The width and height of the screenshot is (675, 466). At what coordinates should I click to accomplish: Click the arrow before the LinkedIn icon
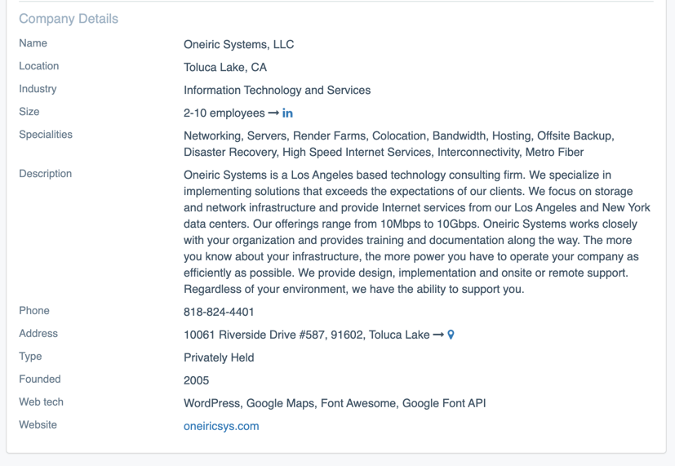(273, 113)
